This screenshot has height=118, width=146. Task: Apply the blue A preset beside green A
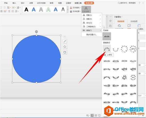pos(56,10)
